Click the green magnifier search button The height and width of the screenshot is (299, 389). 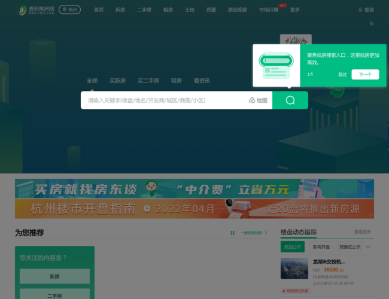(x=290, y=100)
